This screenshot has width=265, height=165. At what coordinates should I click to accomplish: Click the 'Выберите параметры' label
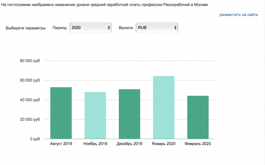click(26, 28)
